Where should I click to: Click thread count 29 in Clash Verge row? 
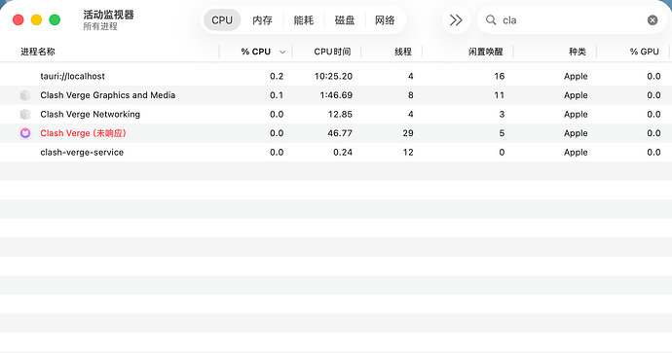408,133
